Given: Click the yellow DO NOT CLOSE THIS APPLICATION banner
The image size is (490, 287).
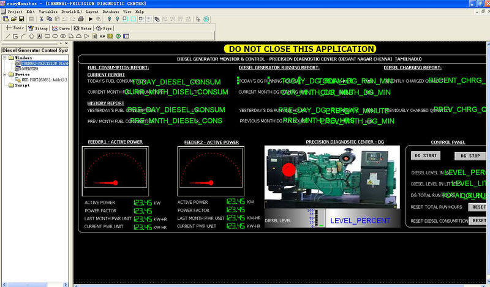Looking at the screenshot, I should tap(300, 49).
